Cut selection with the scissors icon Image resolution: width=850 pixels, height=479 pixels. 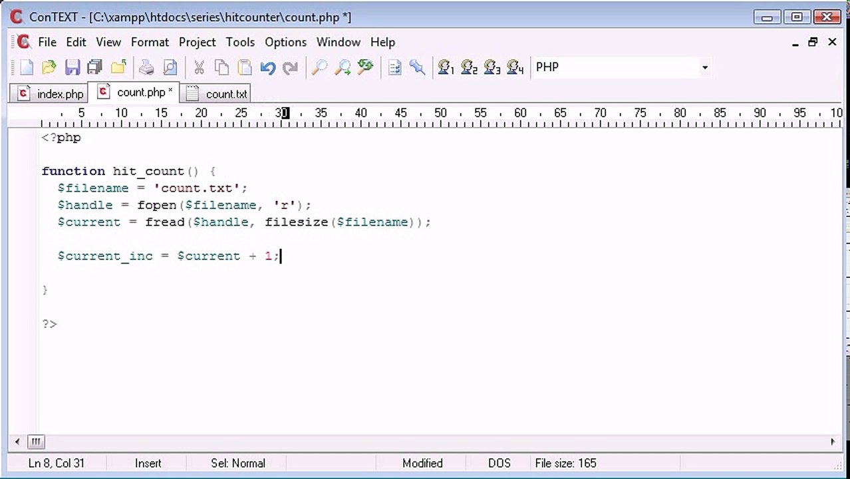click(198, 67)
